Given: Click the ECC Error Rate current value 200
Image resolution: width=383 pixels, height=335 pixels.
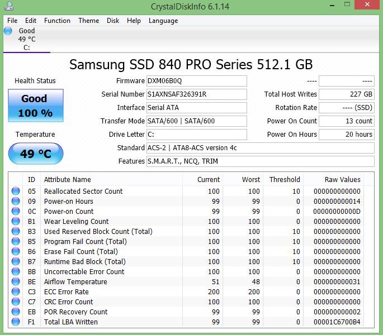Looking at the screenshot, I should click(214, 292).
